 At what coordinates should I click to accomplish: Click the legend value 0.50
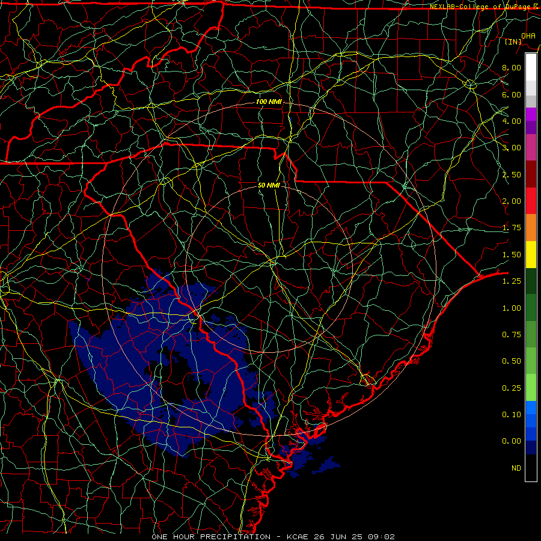point(512,361)
